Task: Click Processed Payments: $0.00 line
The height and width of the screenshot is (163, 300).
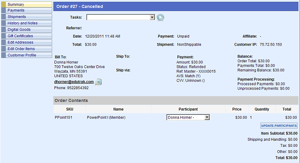Action: coord(261,84)
